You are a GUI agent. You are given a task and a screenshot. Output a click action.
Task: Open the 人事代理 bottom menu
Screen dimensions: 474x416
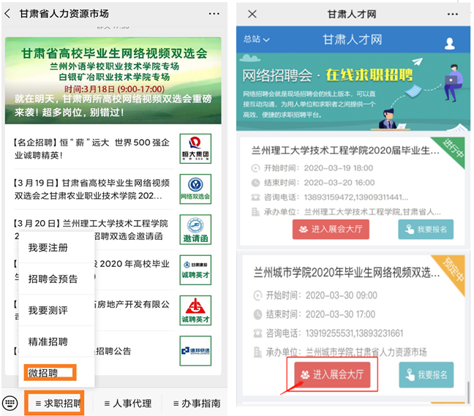point(127,404)
